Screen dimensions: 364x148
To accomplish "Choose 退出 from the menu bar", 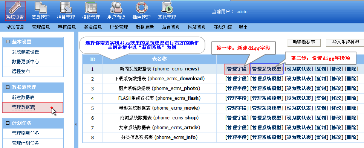I will (x=243, y=27).
